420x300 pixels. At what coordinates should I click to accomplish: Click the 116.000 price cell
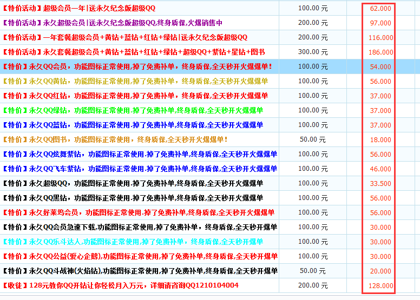(380, 37)
